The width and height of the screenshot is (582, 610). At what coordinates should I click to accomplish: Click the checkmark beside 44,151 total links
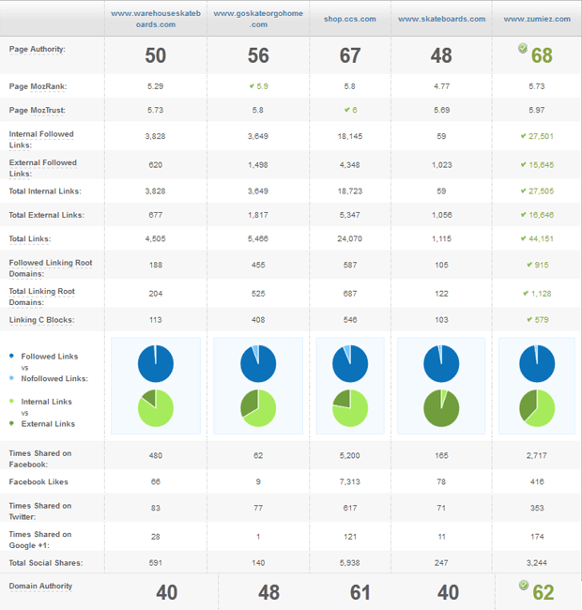pos(523,238)
